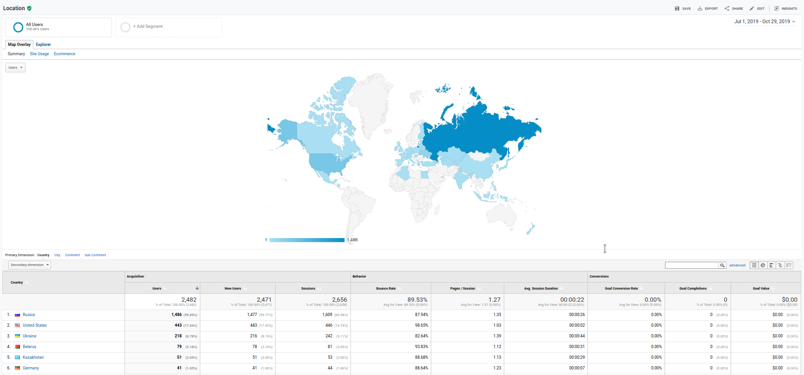The width and height of the screenshot is (804, 375).
Task: Open the Russia country link
Action: pos(29,315)
